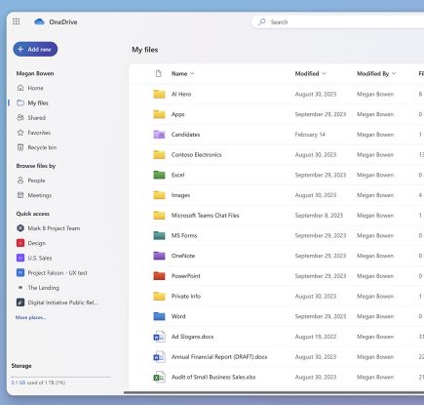Click the AI Hero folder icon
The image size is (424, 405).
159,94
